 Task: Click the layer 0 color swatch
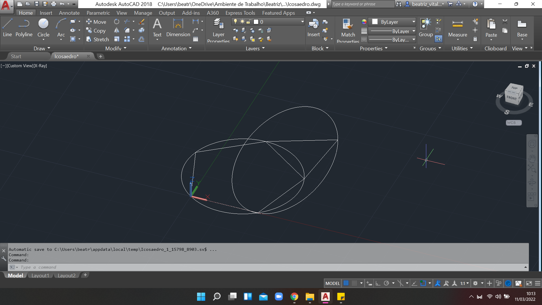256,22
